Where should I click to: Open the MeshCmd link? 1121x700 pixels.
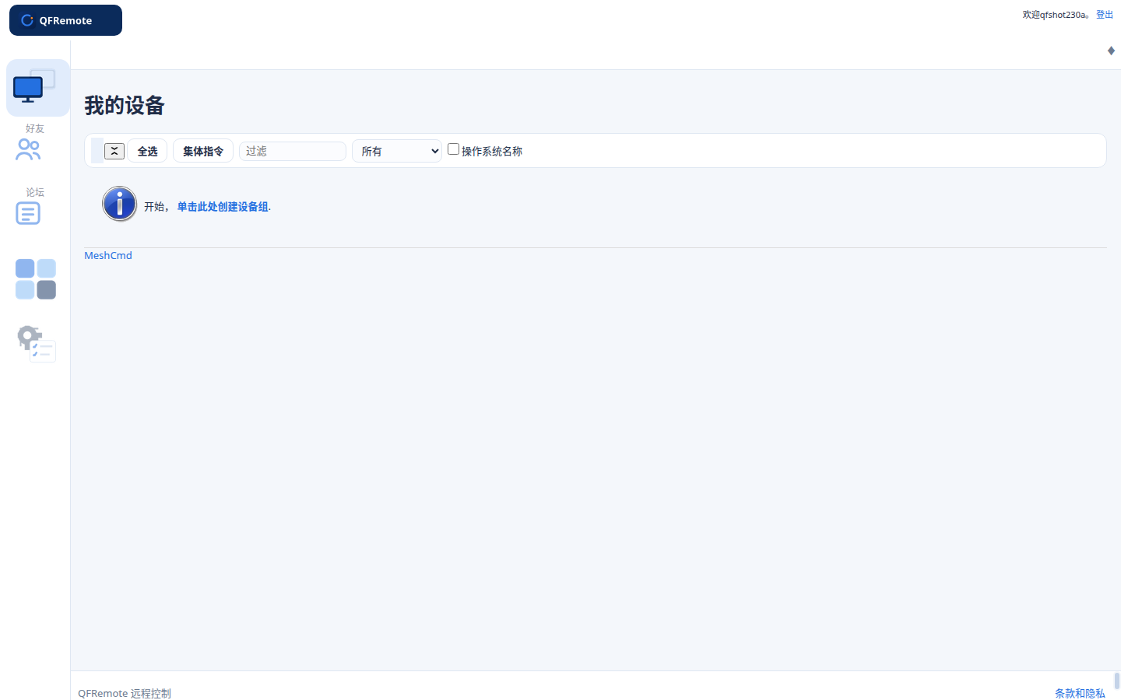point(108,255)
